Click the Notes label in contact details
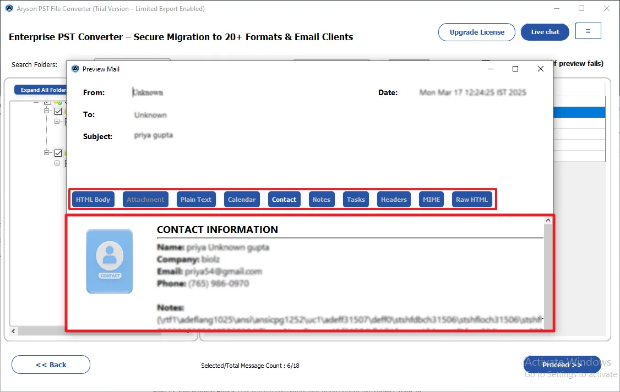Viewport: 620px width, 392px height. pyautogui.click(x=171, y=307)
